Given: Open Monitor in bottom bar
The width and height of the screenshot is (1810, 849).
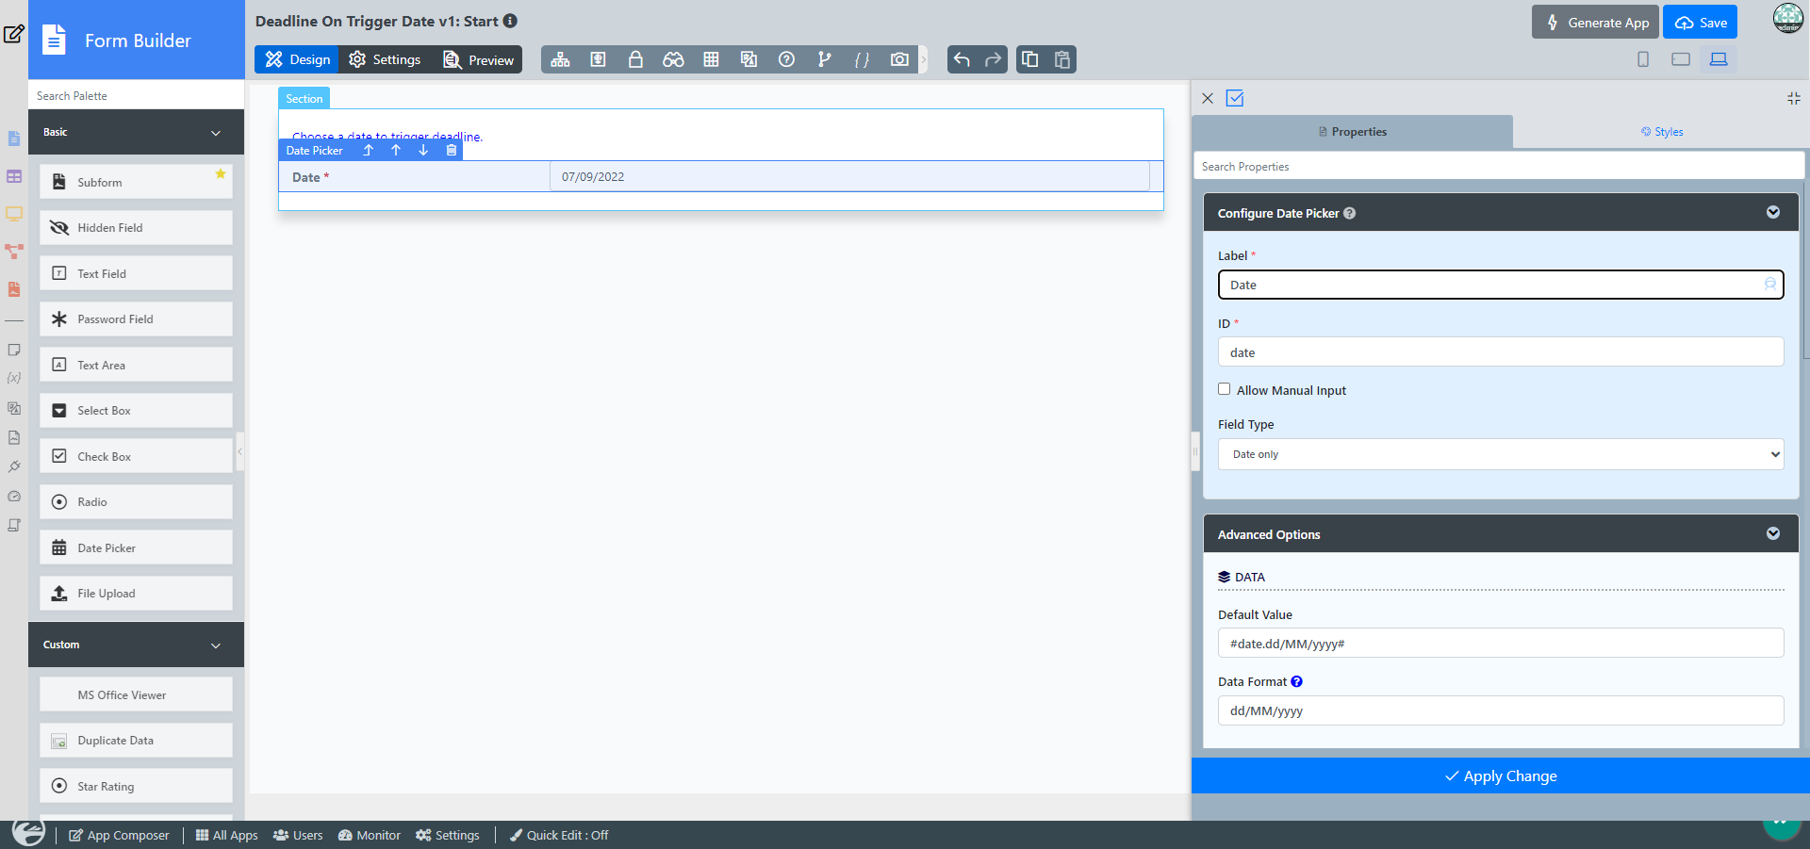Looking at the screenshot, I should pyautogui.click(x=370, y=835).
